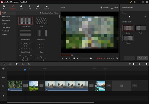Select the All (97) transition category
Viewport: 149px width, 104px height.
[8, 13]
